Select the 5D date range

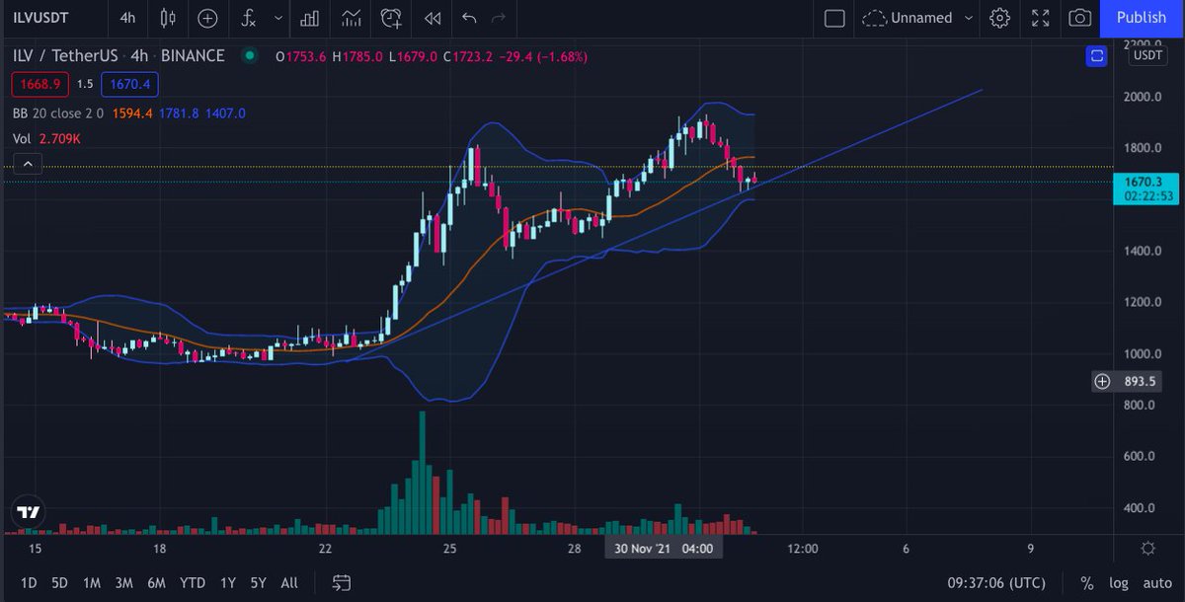[x=59, y=582]
